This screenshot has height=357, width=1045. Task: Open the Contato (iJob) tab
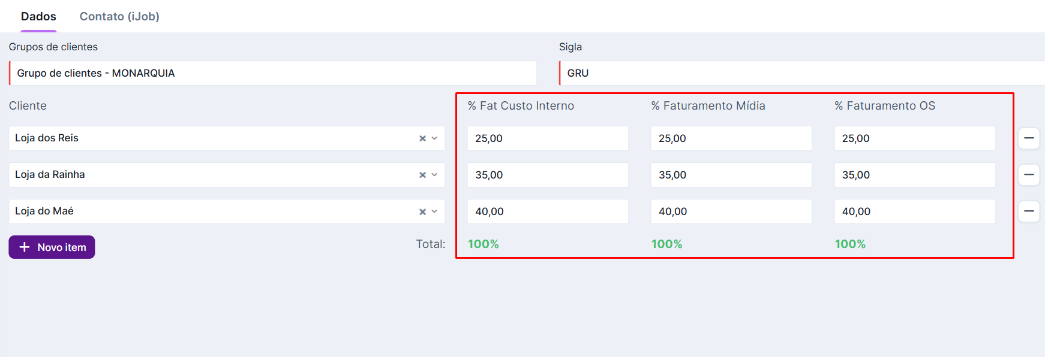point(119,16)
